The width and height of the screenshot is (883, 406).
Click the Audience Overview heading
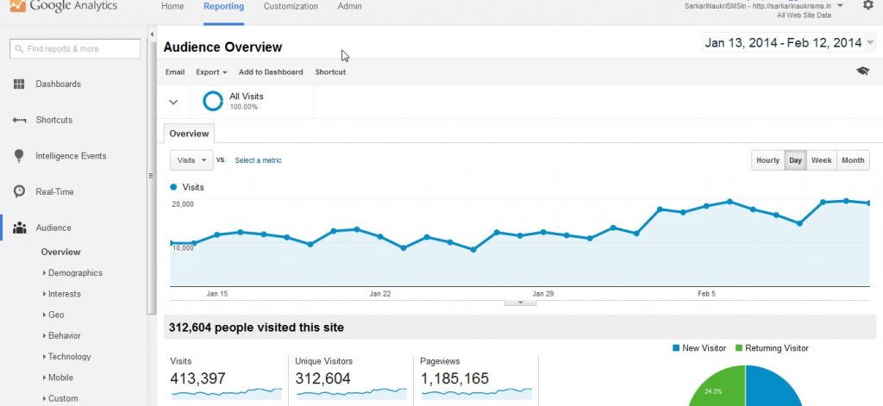[222, 47]
